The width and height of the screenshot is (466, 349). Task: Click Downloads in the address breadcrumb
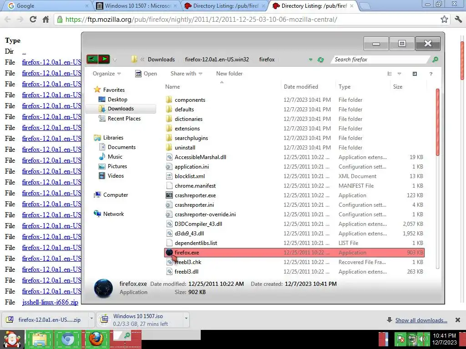[x=161, y=60]
